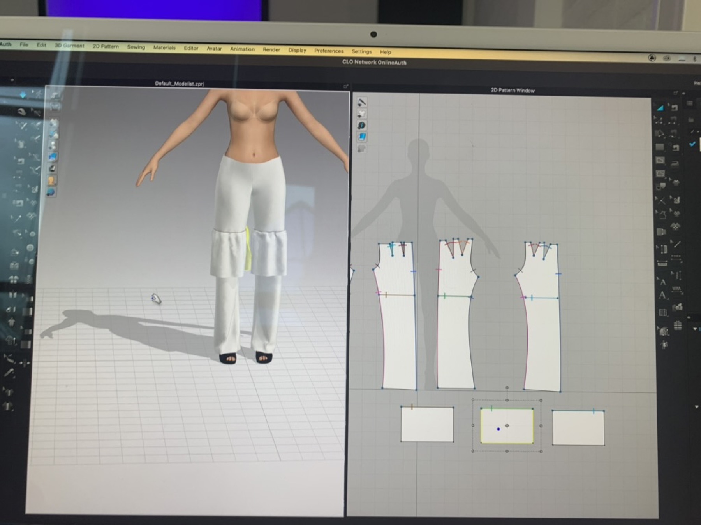Screen dimensions: 701x525
Task: Expand the upper triangle arrow at the right edge
Action: click(x=695, y=329)
